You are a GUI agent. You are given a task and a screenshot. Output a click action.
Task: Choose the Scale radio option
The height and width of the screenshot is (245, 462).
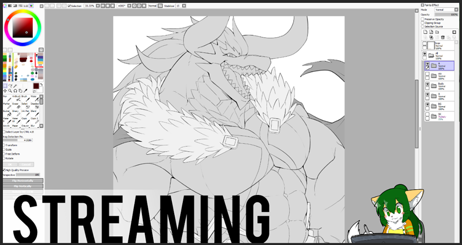(x=4, y=150)
